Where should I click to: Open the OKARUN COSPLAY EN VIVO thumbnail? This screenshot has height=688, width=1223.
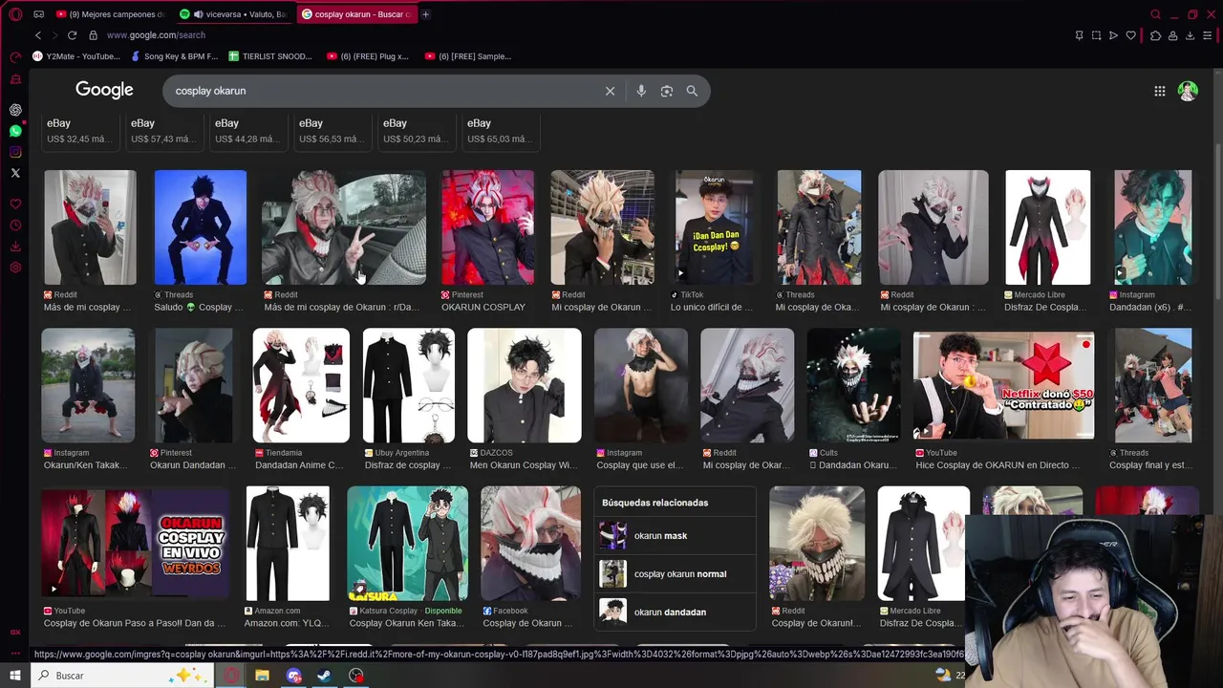point(135,543)
